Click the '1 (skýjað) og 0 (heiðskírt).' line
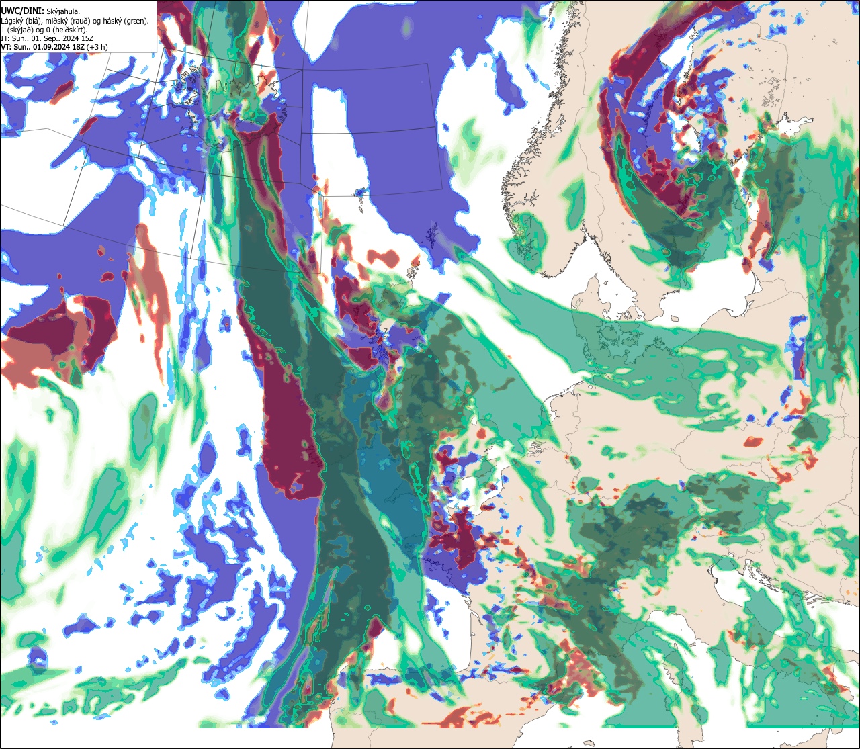 (44, 29)
